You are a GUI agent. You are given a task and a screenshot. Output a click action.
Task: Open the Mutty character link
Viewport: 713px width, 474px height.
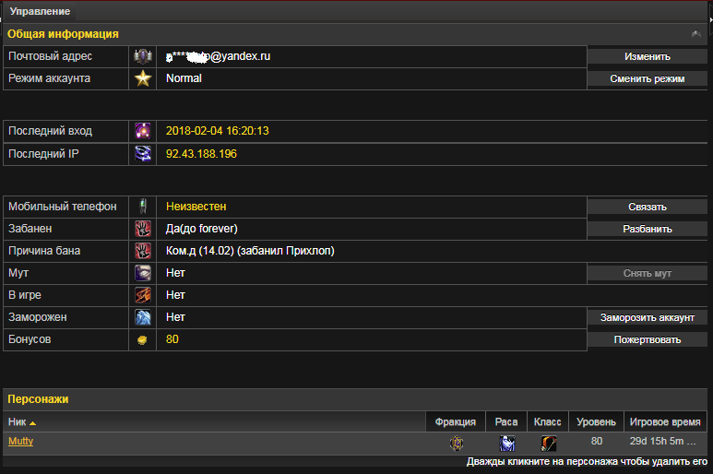tap(21, 441)
